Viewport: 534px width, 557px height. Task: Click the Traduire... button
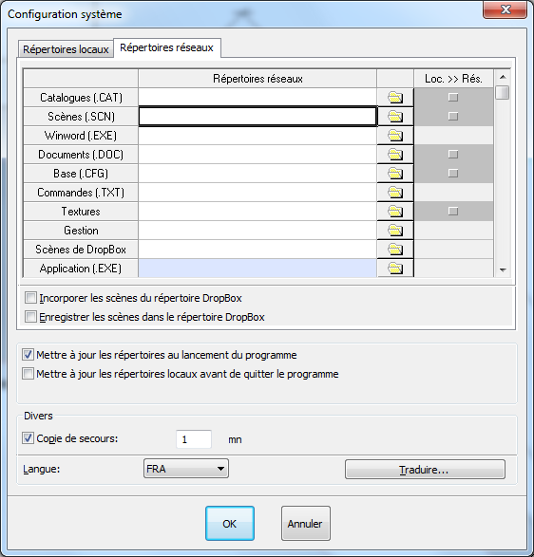click(x=425, y=470)
